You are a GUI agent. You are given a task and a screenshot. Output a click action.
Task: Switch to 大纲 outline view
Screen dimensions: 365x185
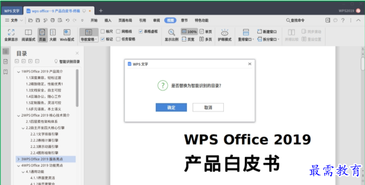click(x=53, y=35)
